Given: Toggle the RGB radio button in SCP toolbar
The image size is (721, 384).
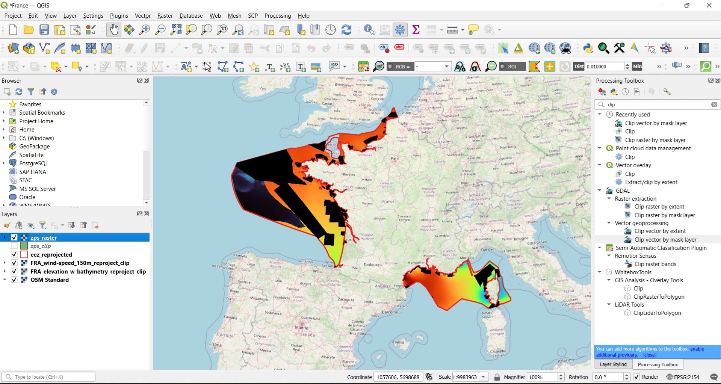Looking at the screenshot, I should pyautogui.click(x=390, y=67).
